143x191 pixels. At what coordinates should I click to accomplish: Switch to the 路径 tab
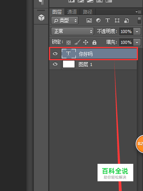(87, 12)
